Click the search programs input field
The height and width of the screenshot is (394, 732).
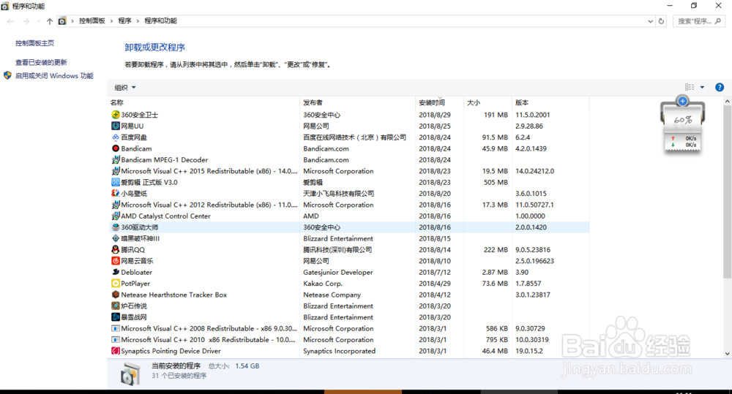tap(699, 21)
